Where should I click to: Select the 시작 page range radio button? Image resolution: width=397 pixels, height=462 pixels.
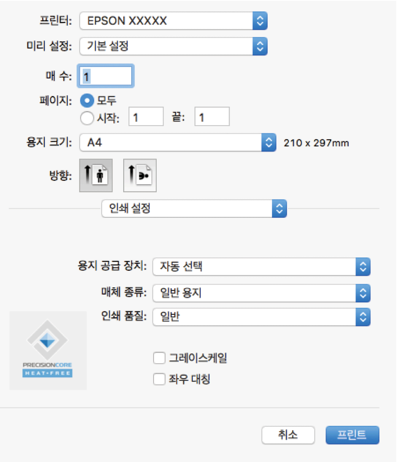tap(87, 118)
